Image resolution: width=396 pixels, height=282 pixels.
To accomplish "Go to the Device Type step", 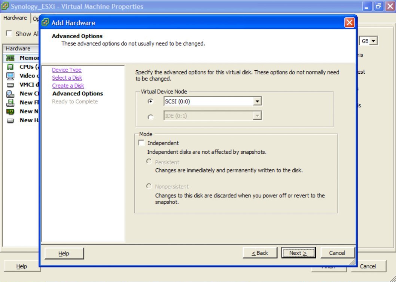I will click(x=67, y=70).
